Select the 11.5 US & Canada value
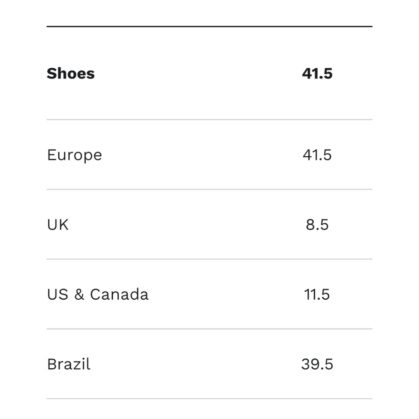The height and width of the screenshot is (419, 419). coord(317,295)
